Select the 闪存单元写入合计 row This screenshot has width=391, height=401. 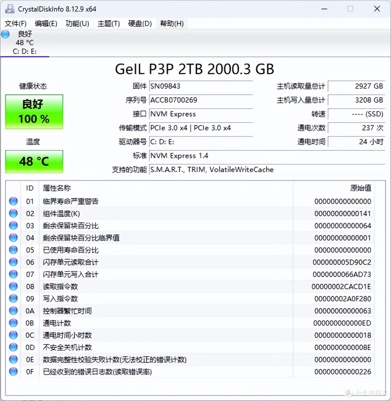click(190, 274)
